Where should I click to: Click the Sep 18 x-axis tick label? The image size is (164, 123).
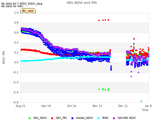[x=46, y=106]
